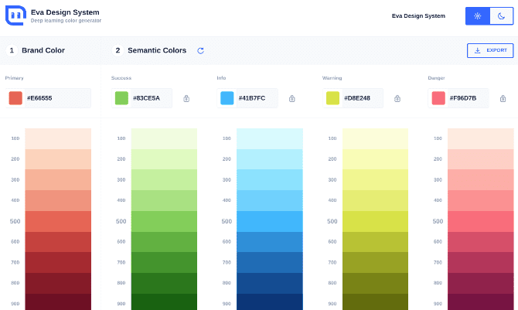Lock the Info color
Screen dimensions: 518x310
291,98
